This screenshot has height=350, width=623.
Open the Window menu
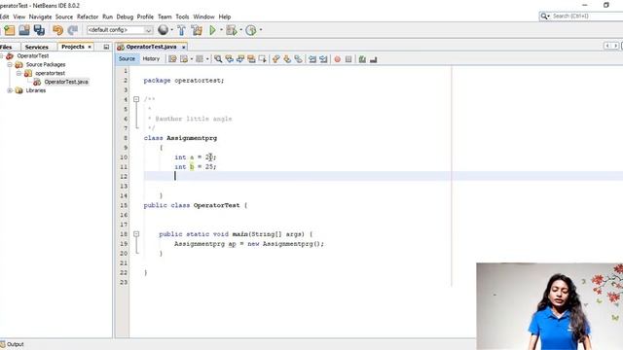point(203,17)
